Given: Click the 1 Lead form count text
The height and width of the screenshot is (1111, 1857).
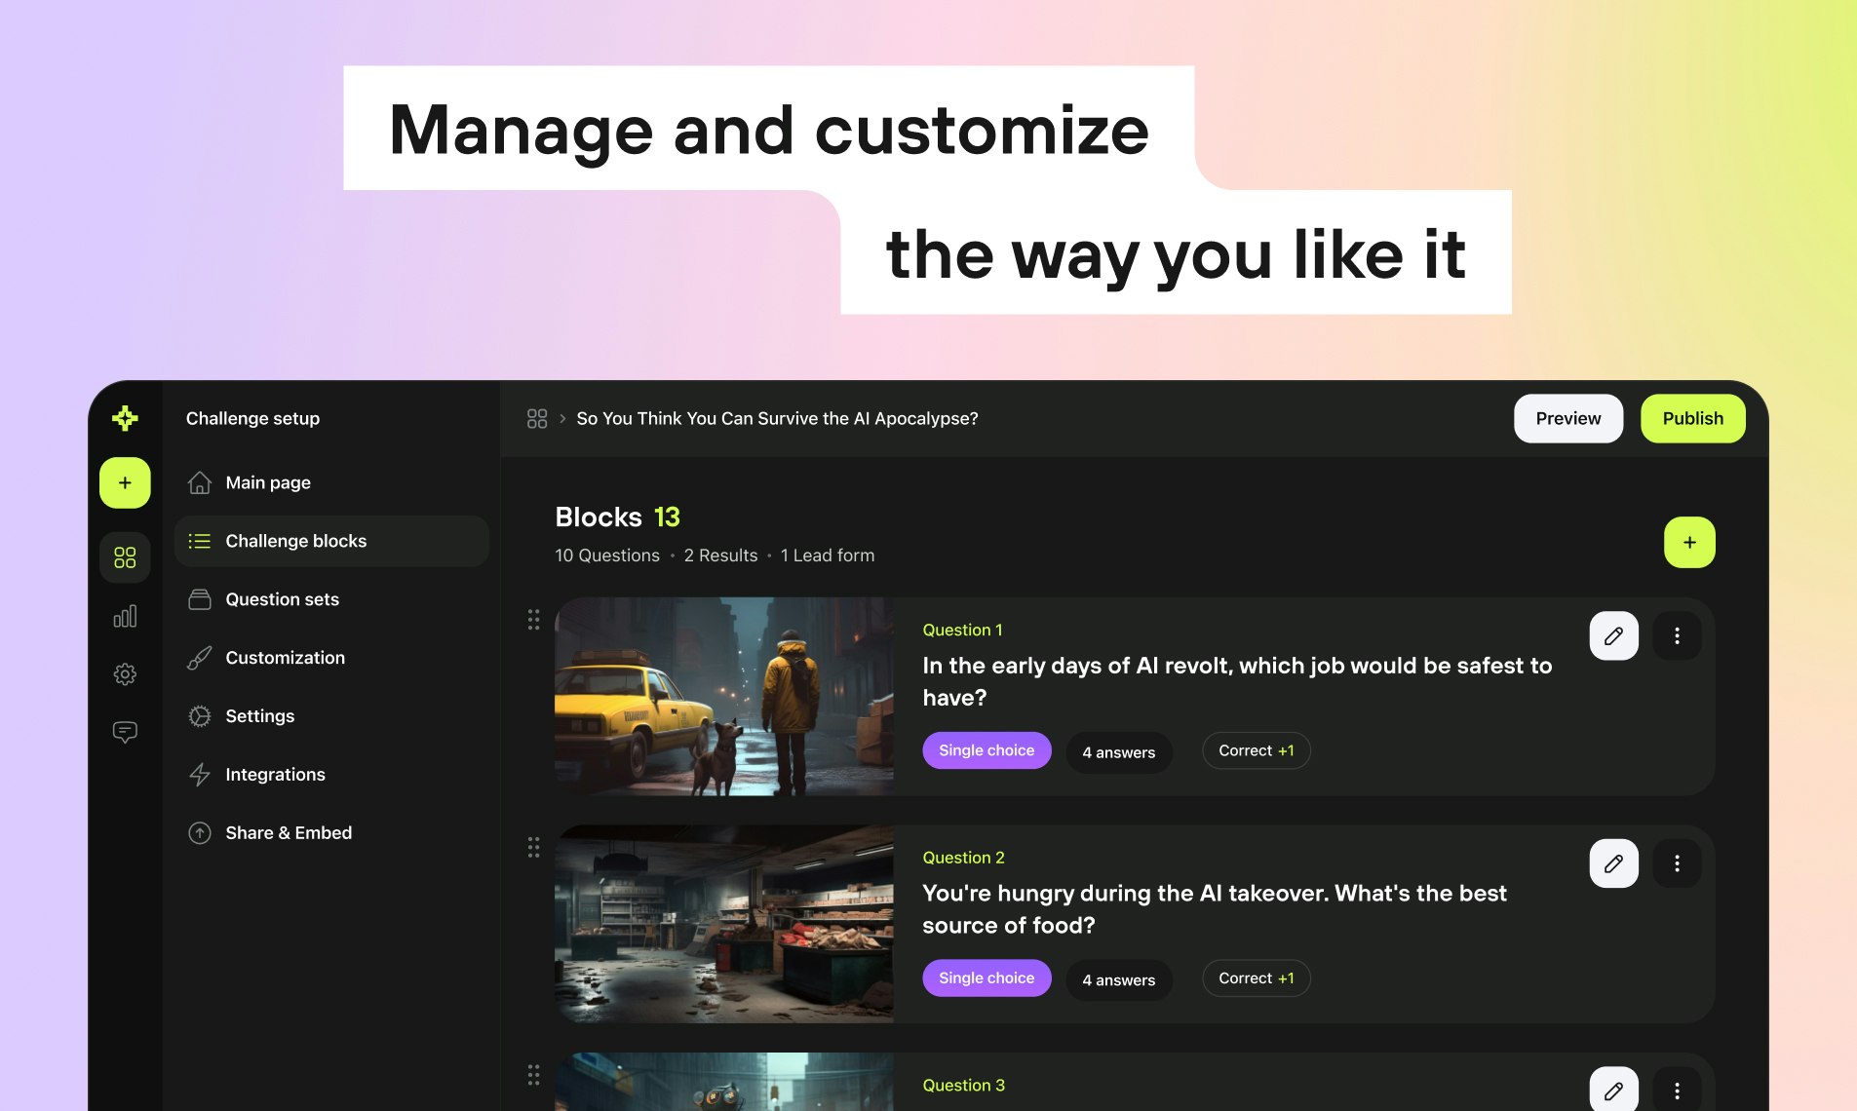Looking at the screenshot, I should [828, 555].
